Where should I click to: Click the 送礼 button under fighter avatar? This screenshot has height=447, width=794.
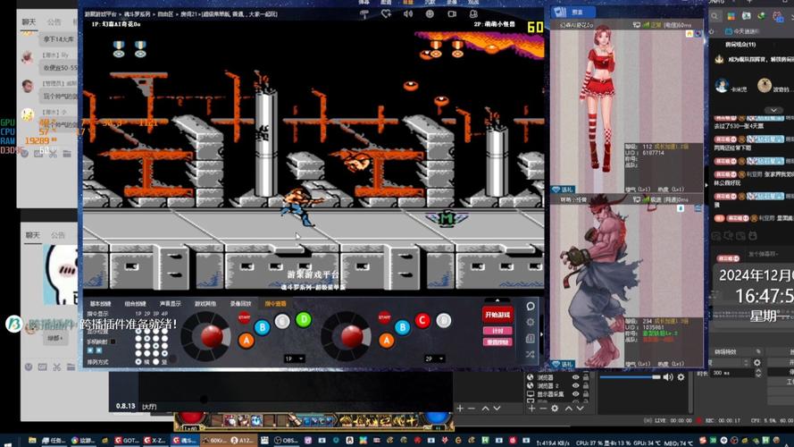point(562,364)
